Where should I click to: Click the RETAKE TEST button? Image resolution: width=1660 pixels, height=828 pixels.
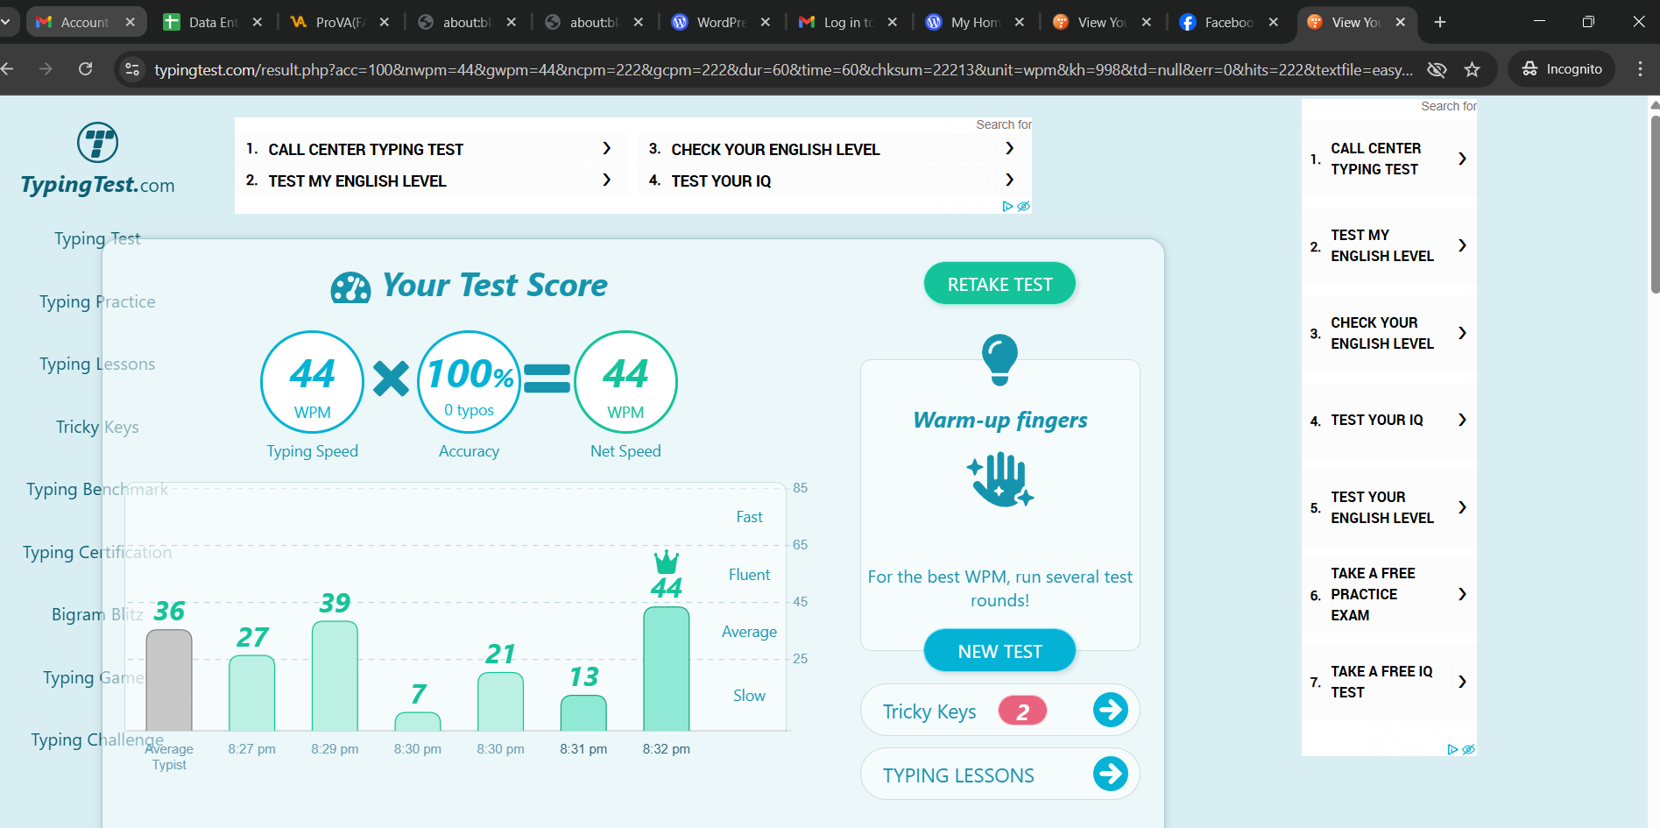(x=999, y=283)
